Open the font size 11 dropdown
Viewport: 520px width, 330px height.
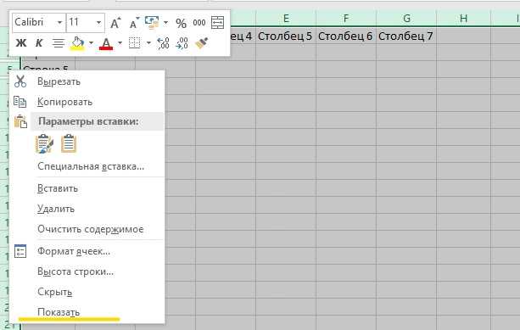tap(98, 23)
